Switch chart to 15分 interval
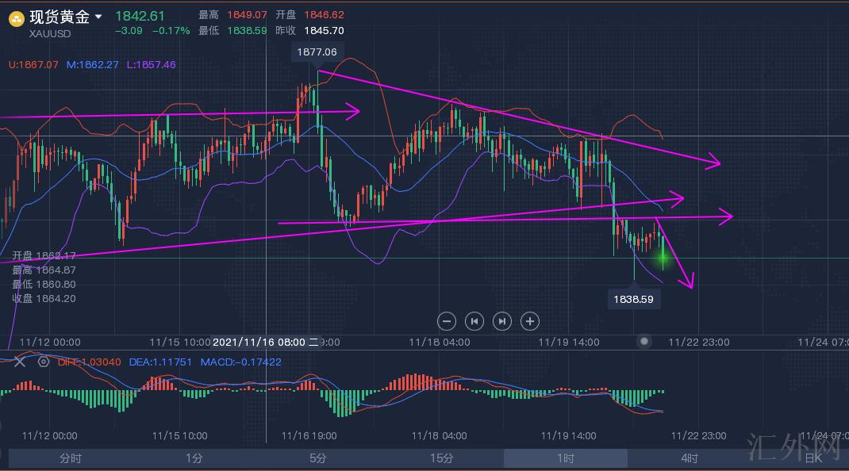Viewport: 849px width, 471px height. pos(441,458)
